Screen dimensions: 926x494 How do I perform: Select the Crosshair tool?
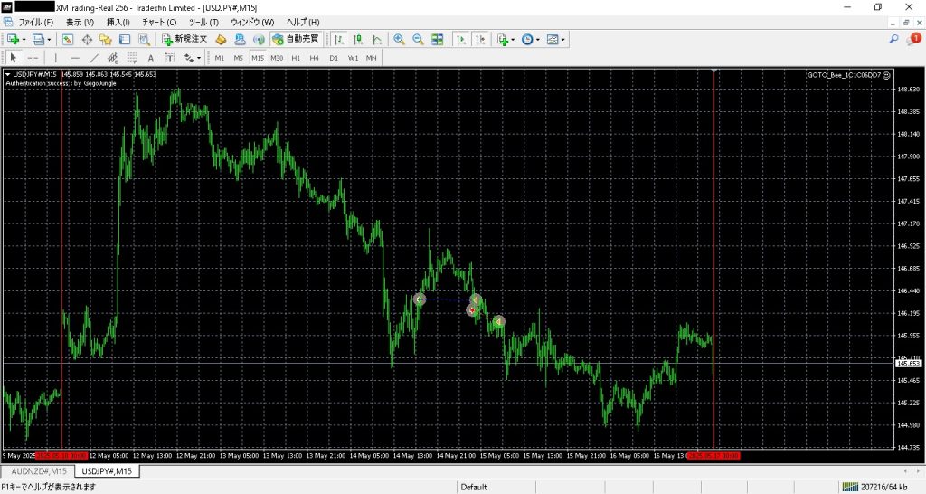tap(33, 58)
